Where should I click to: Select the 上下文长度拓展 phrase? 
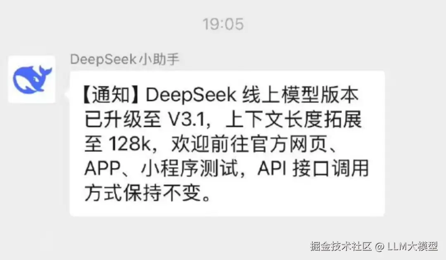[294, 119]
